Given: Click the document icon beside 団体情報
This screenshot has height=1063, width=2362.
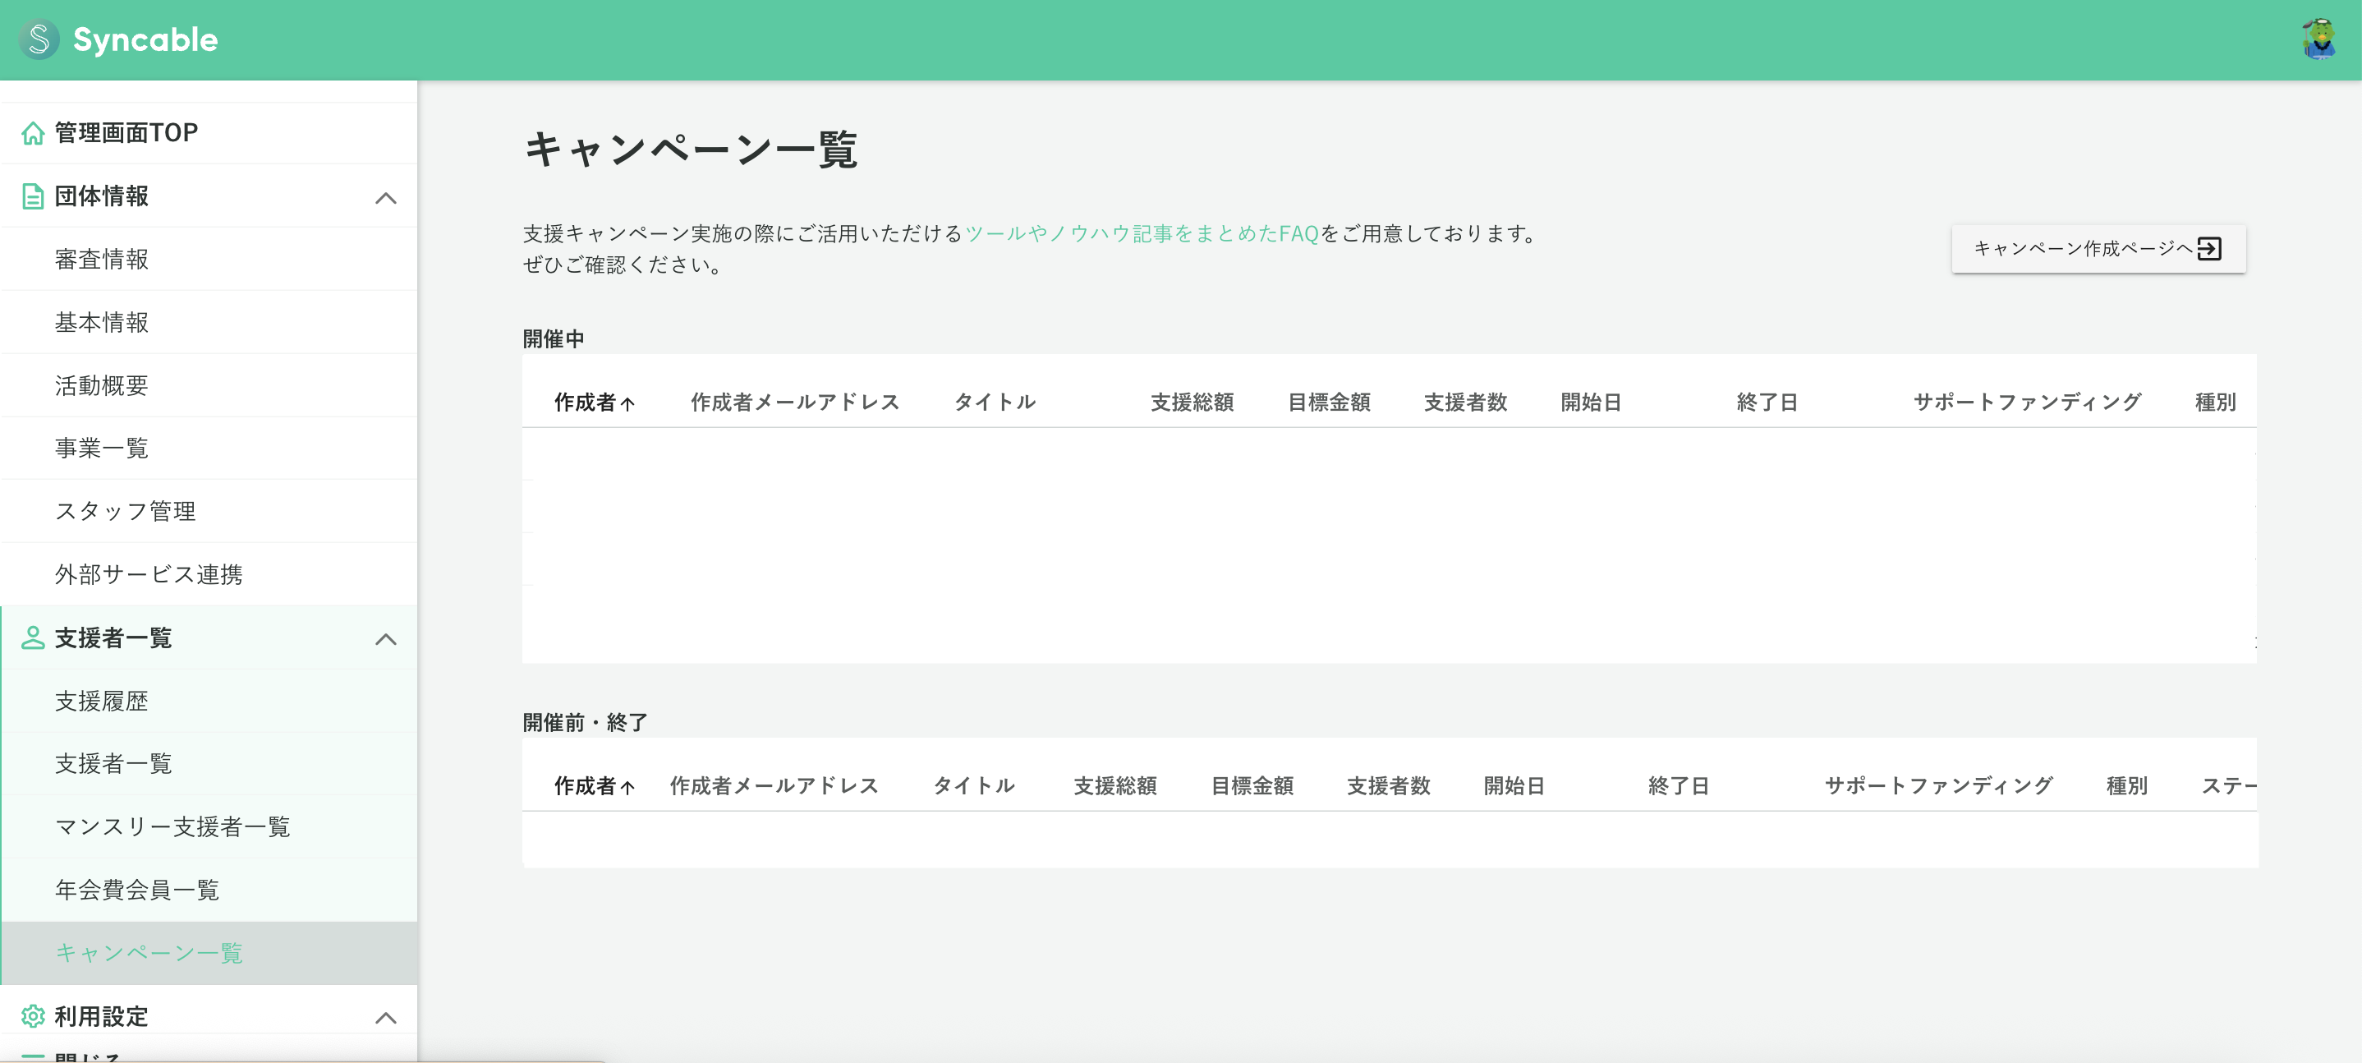Looking at the screenshot, I should [x=32, y=196].
